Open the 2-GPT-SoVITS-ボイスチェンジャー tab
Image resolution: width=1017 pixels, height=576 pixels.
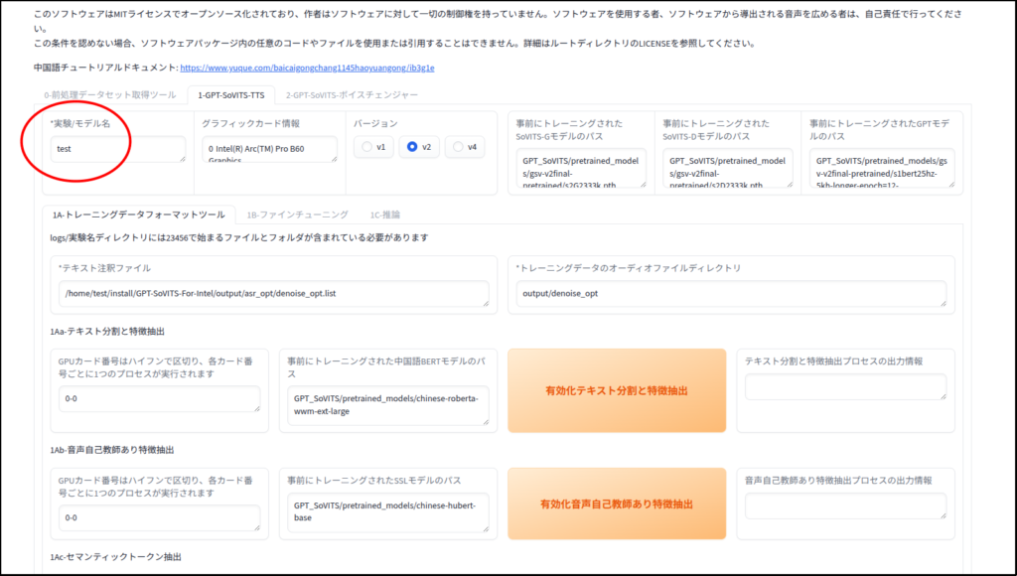[x=352, y=95]
